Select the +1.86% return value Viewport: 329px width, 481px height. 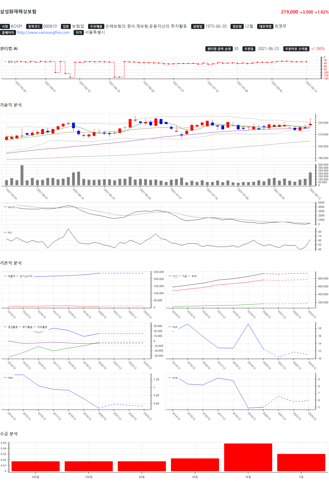(318, 49)
